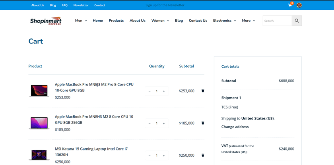The image size is (334, 165).
Task: Delete MacBook Pro MNEH3 with trash icon
Action: 203,123
